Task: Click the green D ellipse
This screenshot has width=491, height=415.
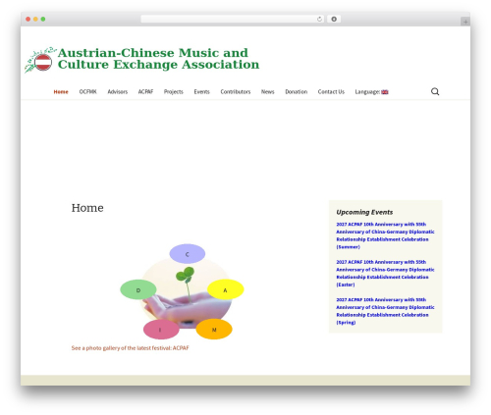Action: 138,289
